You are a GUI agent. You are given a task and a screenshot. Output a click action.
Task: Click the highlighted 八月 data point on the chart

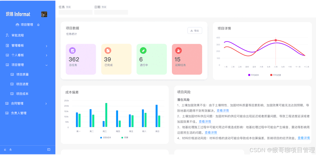[x=276, y=40]
